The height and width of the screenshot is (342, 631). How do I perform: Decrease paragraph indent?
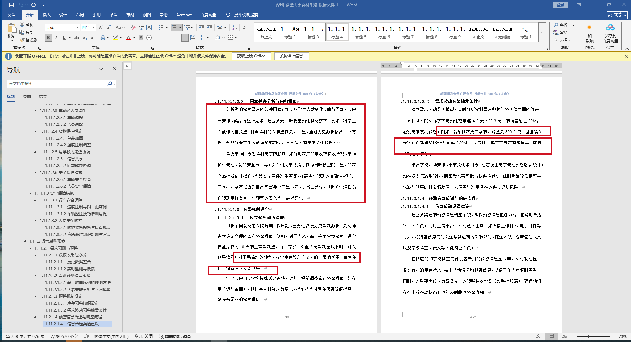pyautogui.click(x=201, y=28)
